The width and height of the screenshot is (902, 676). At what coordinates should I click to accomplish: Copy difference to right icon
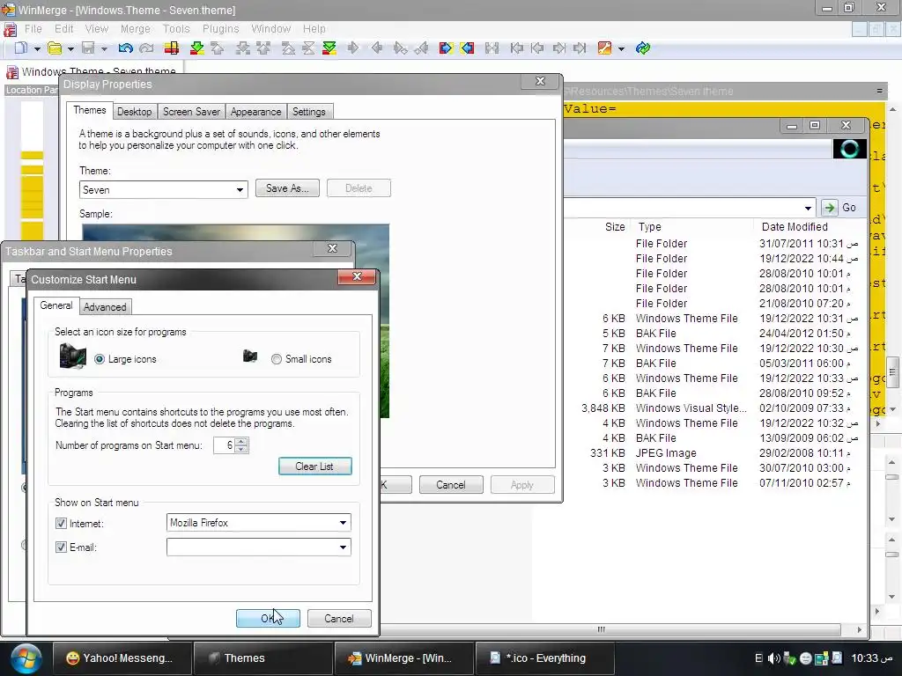(x=353, y=48)
